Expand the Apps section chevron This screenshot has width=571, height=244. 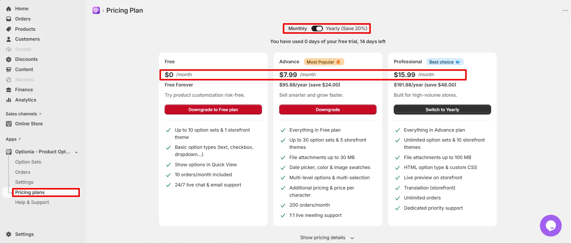tap(20, 139)
